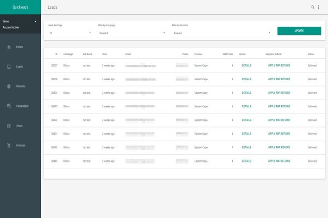Open DETAILS for lead 38471

[247, 134]
